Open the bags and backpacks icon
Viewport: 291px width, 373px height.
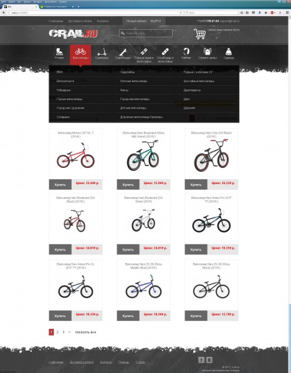208,52
